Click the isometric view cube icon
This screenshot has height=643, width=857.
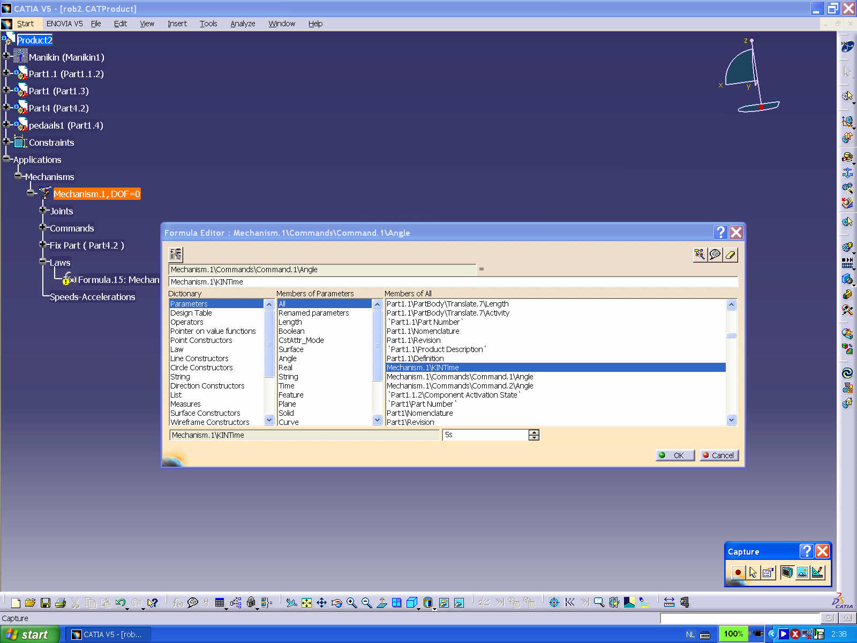[x=411, y=603]
